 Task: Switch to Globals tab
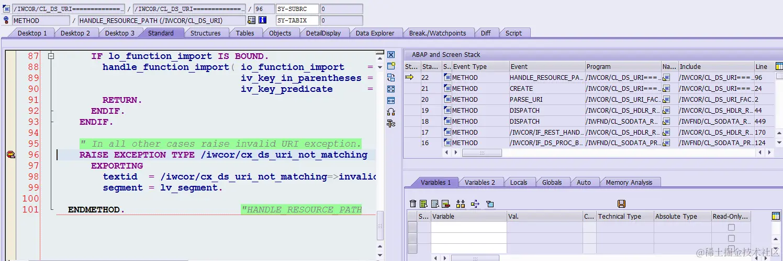552,182
